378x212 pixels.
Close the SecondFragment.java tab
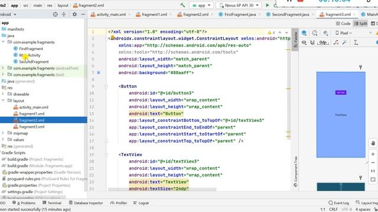pyautogui.click(x=313, y=15)
